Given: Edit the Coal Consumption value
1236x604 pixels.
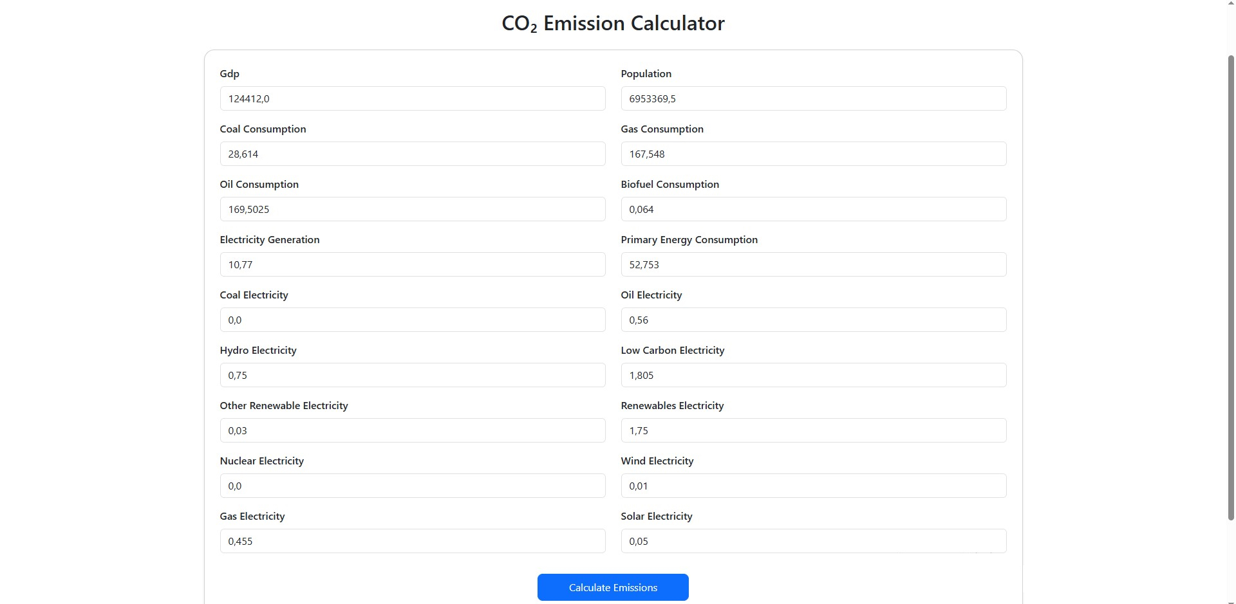Looking at the screenshot, I should click(x=413, y=154).
